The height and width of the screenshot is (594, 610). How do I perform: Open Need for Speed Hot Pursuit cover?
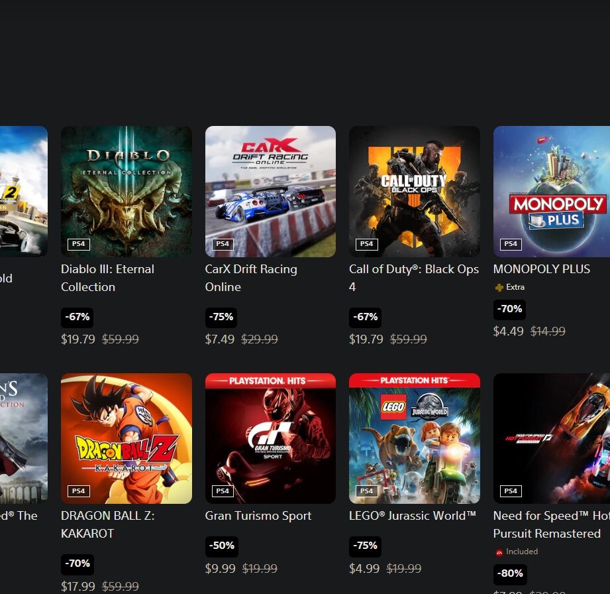tap(552, 439)
